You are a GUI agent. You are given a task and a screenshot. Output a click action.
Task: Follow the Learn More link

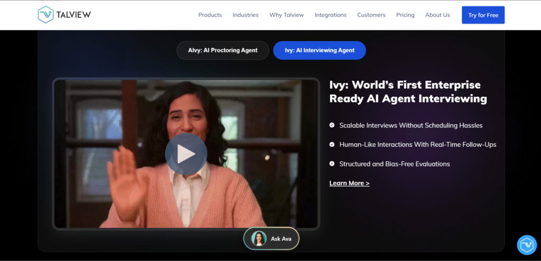pyautogui.click(x=349, y=183)
